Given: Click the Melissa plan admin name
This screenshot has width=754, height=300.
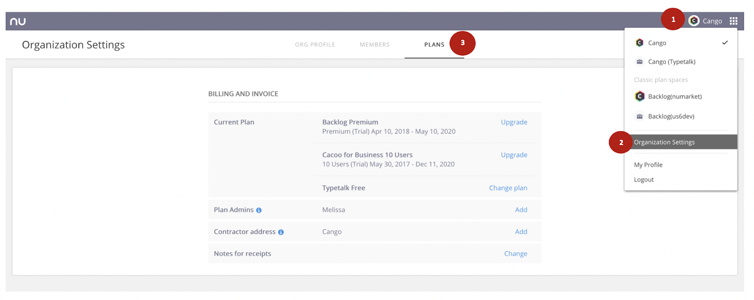Looking at the screenshot, I should pyautogui.click(x=334, y=210).
